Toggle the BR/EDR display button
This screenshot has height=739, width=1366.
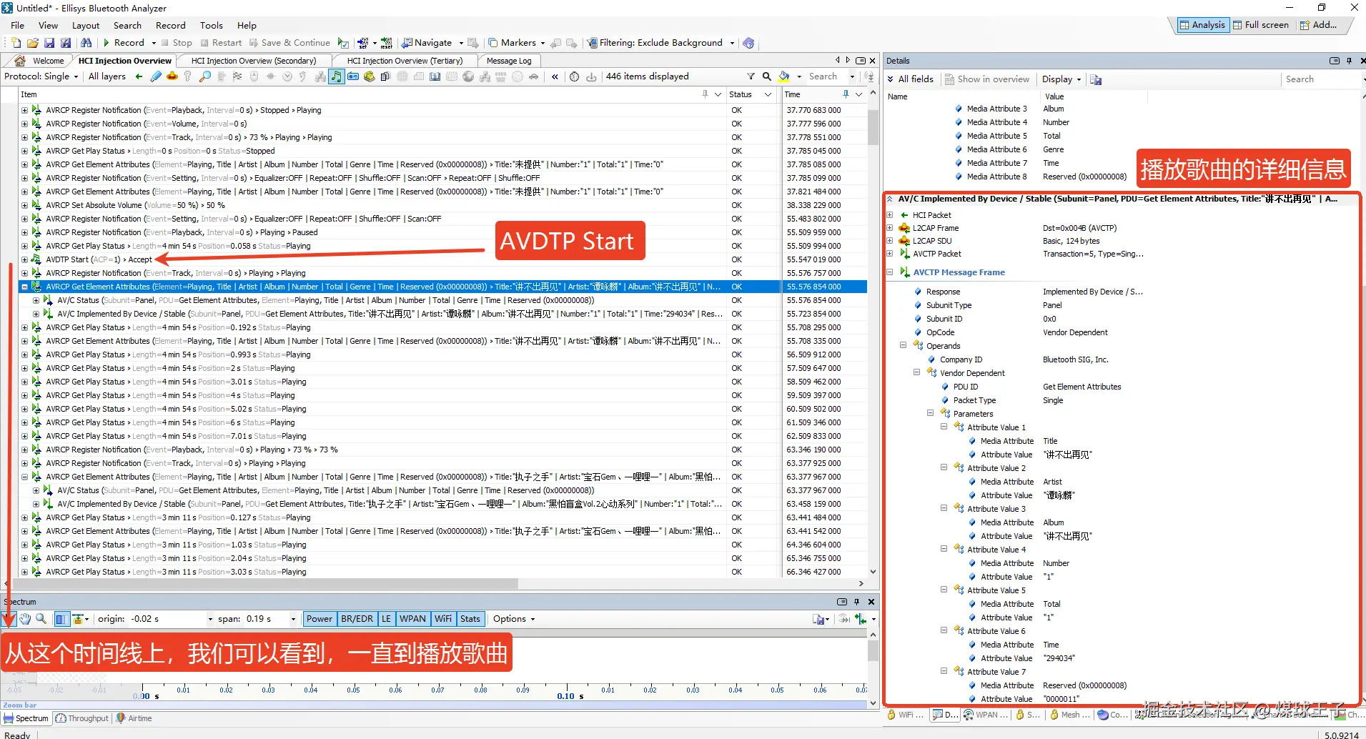tap(357, 619)
